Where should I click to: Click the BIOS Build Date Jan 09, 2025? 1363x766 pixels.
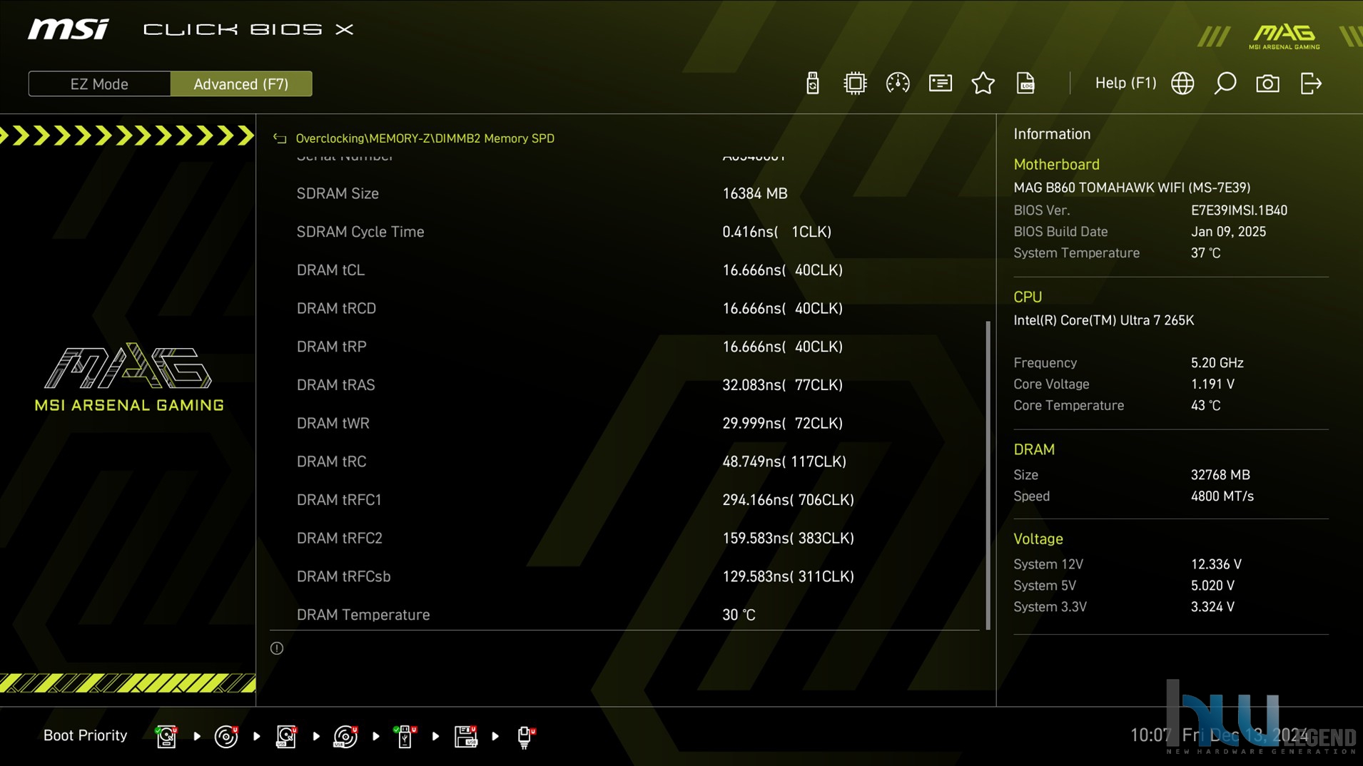[1228, 232]
